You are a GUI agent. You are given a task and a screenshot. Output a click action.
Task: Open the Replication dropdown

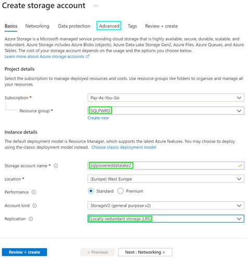pos(166,219)
